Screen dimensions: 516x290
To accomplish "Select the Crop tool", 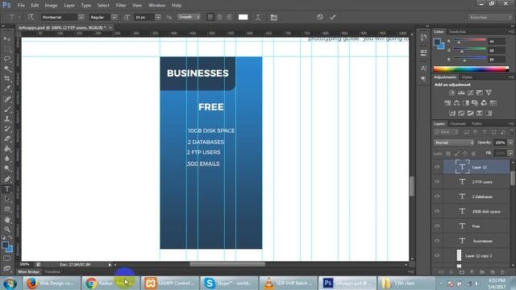I will 7,79.
